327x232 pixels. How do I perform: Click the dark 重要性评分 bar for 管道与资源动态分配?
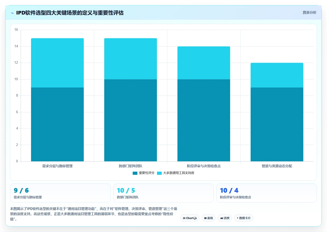pos(277,124)
